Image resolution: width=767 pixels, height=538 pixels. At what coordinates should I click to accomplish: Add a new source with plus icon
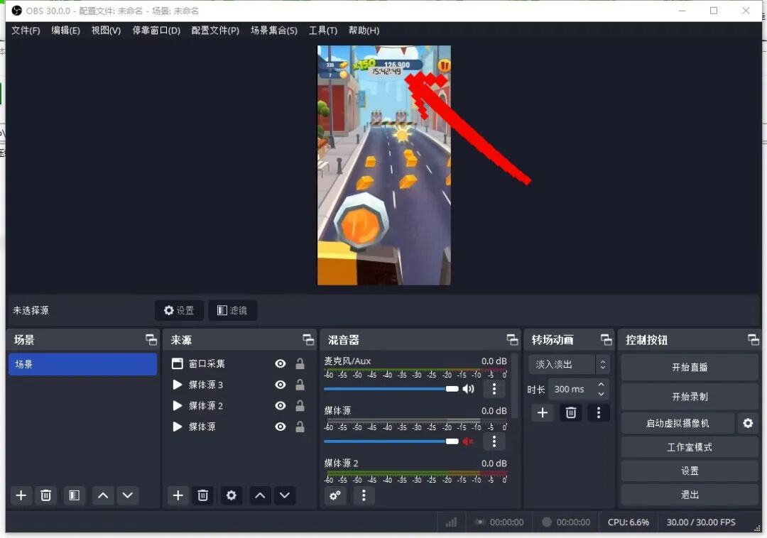pyautogui.click(x=178, y=495)
